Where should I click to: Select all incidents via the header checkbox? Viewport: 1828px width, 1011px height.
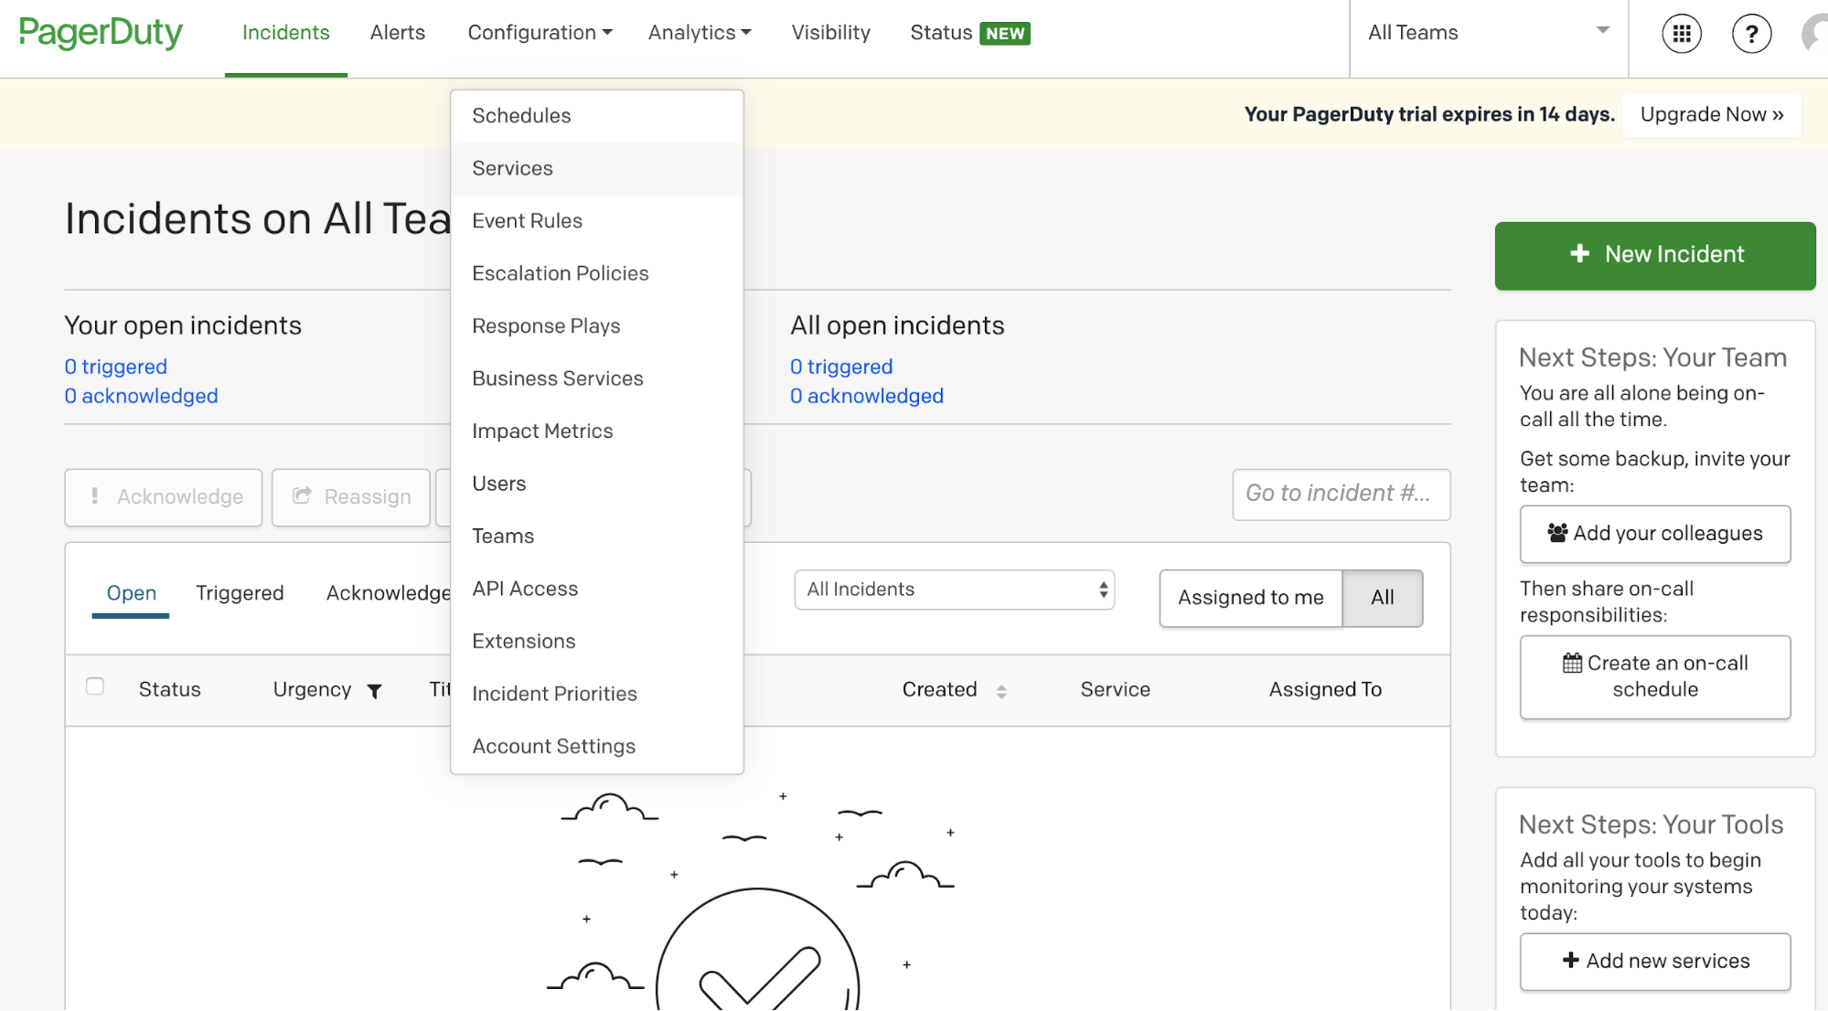pos(95,686)
